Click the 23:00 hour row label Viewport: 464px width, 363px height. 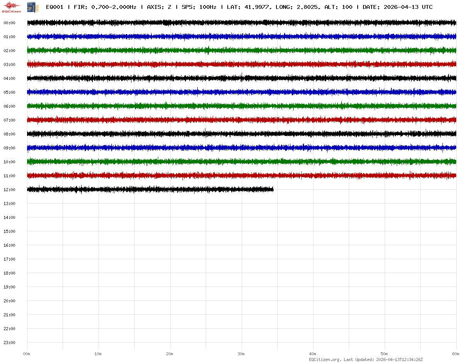click(9, 343)
